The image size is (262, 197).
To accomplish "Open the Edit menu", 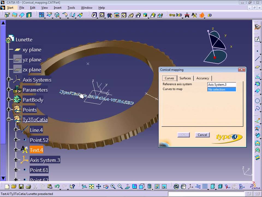I will pyautogui.click(x=32, y=8).
